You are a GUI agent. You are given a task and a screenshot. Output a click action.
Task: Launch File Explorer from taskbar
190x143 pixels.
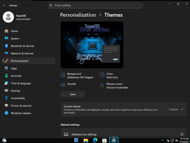86,140
